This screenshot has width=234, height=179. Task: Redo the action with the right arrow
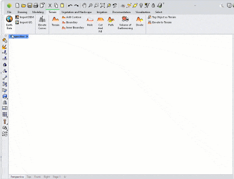point(76,6)
